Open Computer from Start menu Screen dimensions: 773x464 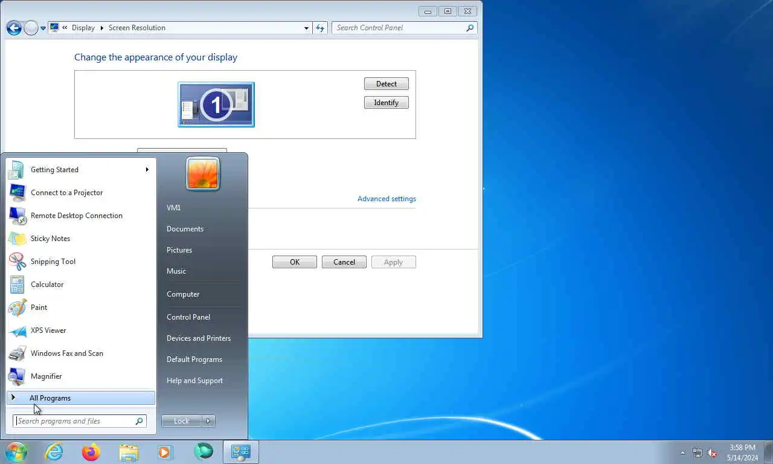[183, 294]
